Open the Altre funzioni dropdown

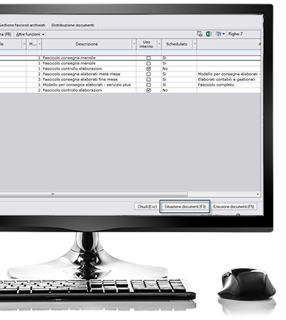pyautogui.click(x=31, y=34)
